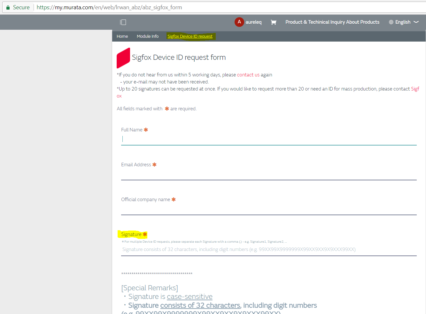Click the red user avatar A
Image resolution: width=426 pixels, height=314 pixels.
[x=239, y=22]
